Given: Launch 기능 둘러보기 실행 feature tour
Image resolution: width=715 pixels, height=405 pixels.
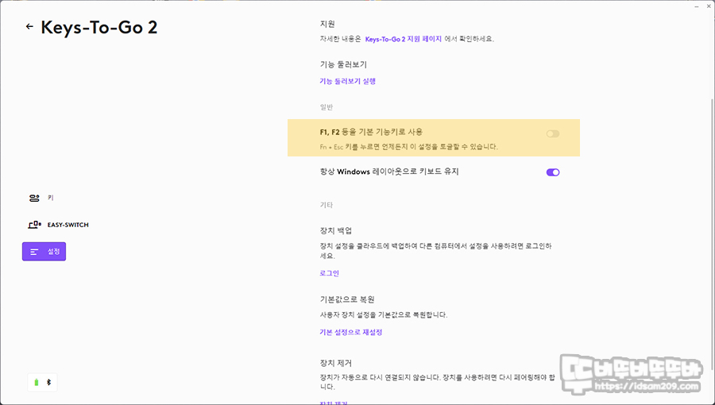Looking at the screenshot, I should click(x=347, y=81).
